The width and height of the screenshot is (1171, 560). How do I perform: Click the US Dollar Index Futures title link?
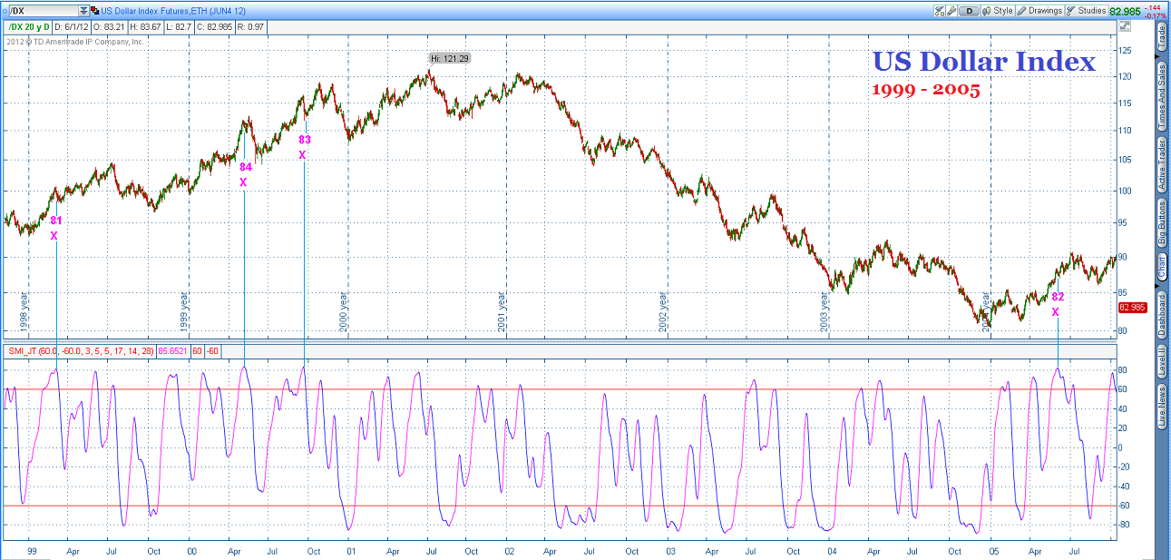pyautogui.click(x=172, y=11)
